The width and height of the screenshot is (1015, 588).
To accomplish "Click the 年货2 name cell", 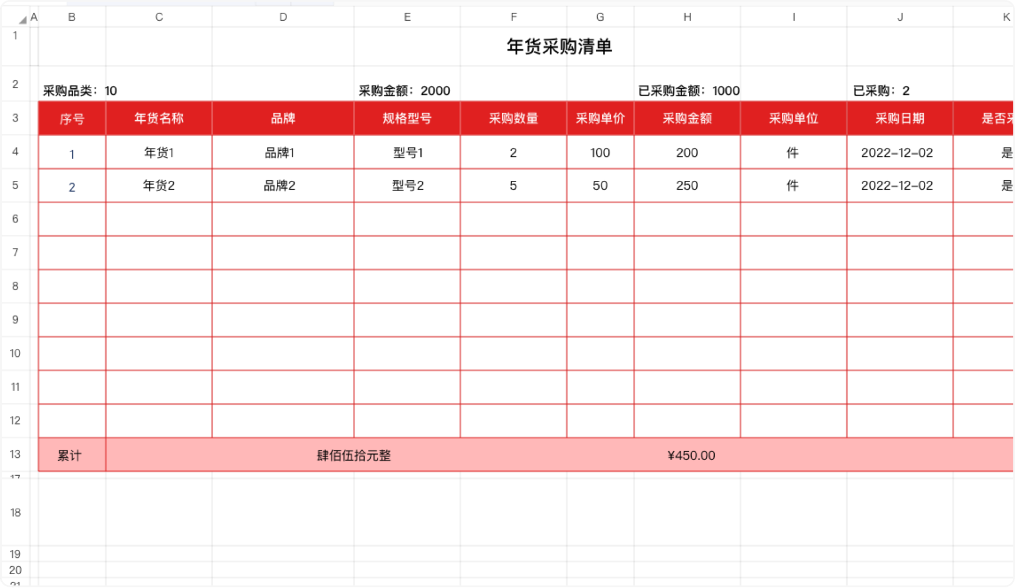I will [159, 185].
